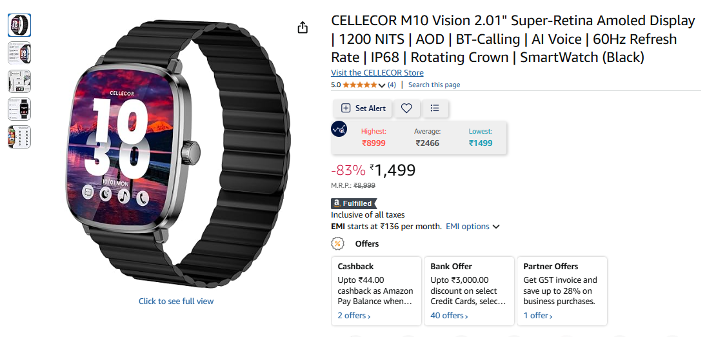707x337 pixels.
Task: Select the first product thumbnail
Action: coord(19,25)
